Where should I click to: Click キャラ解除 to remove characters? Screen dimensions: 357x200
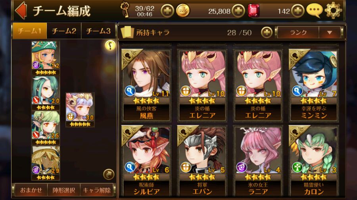[x=97, y=190]
